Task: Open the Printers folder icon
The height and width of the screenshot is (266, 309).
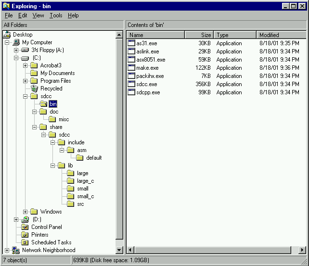Action: click(25, 235)
